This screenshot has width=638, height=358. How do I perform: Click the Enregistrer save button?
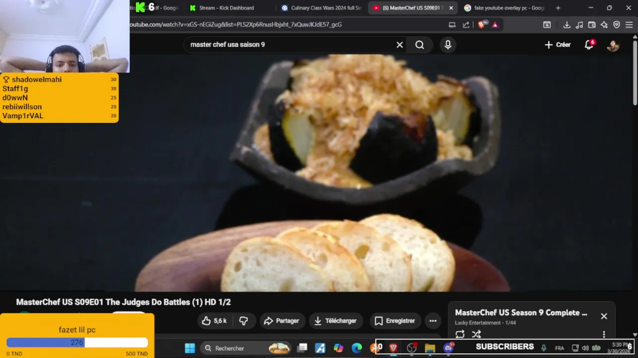point(395,321)
